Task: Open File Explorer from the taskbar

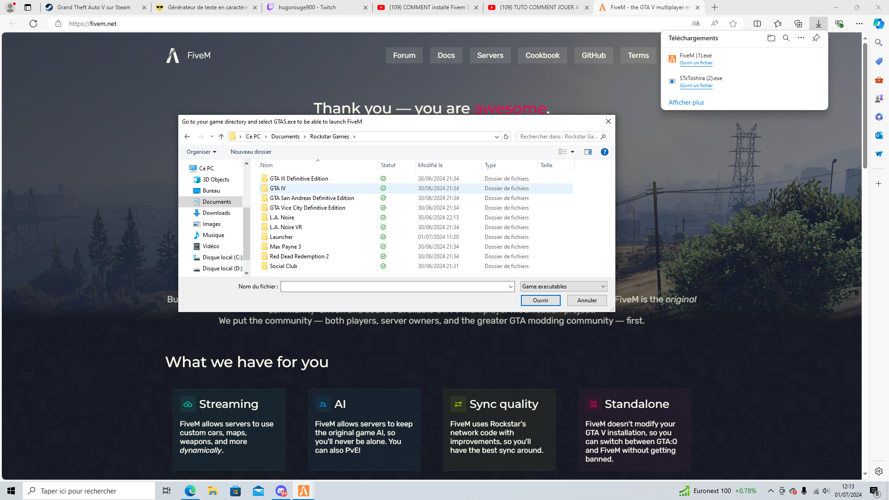Action: pyautogui.click(x=213, y=491)
